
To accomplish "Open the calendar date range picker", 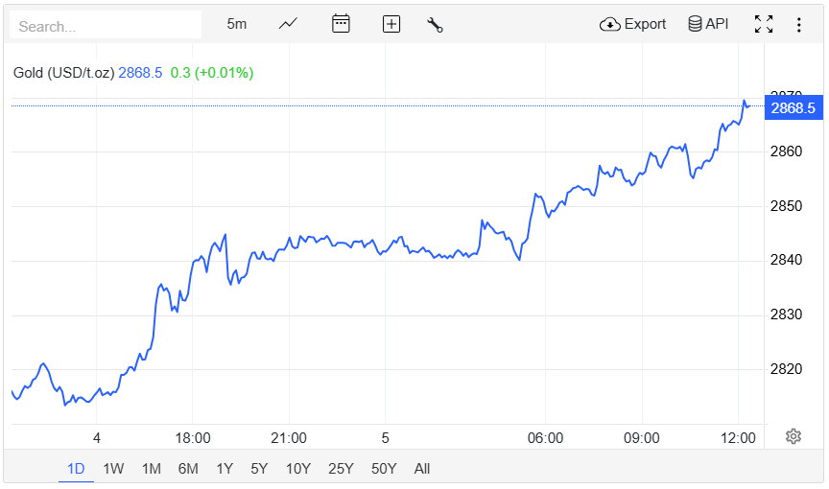I will 341,24.
